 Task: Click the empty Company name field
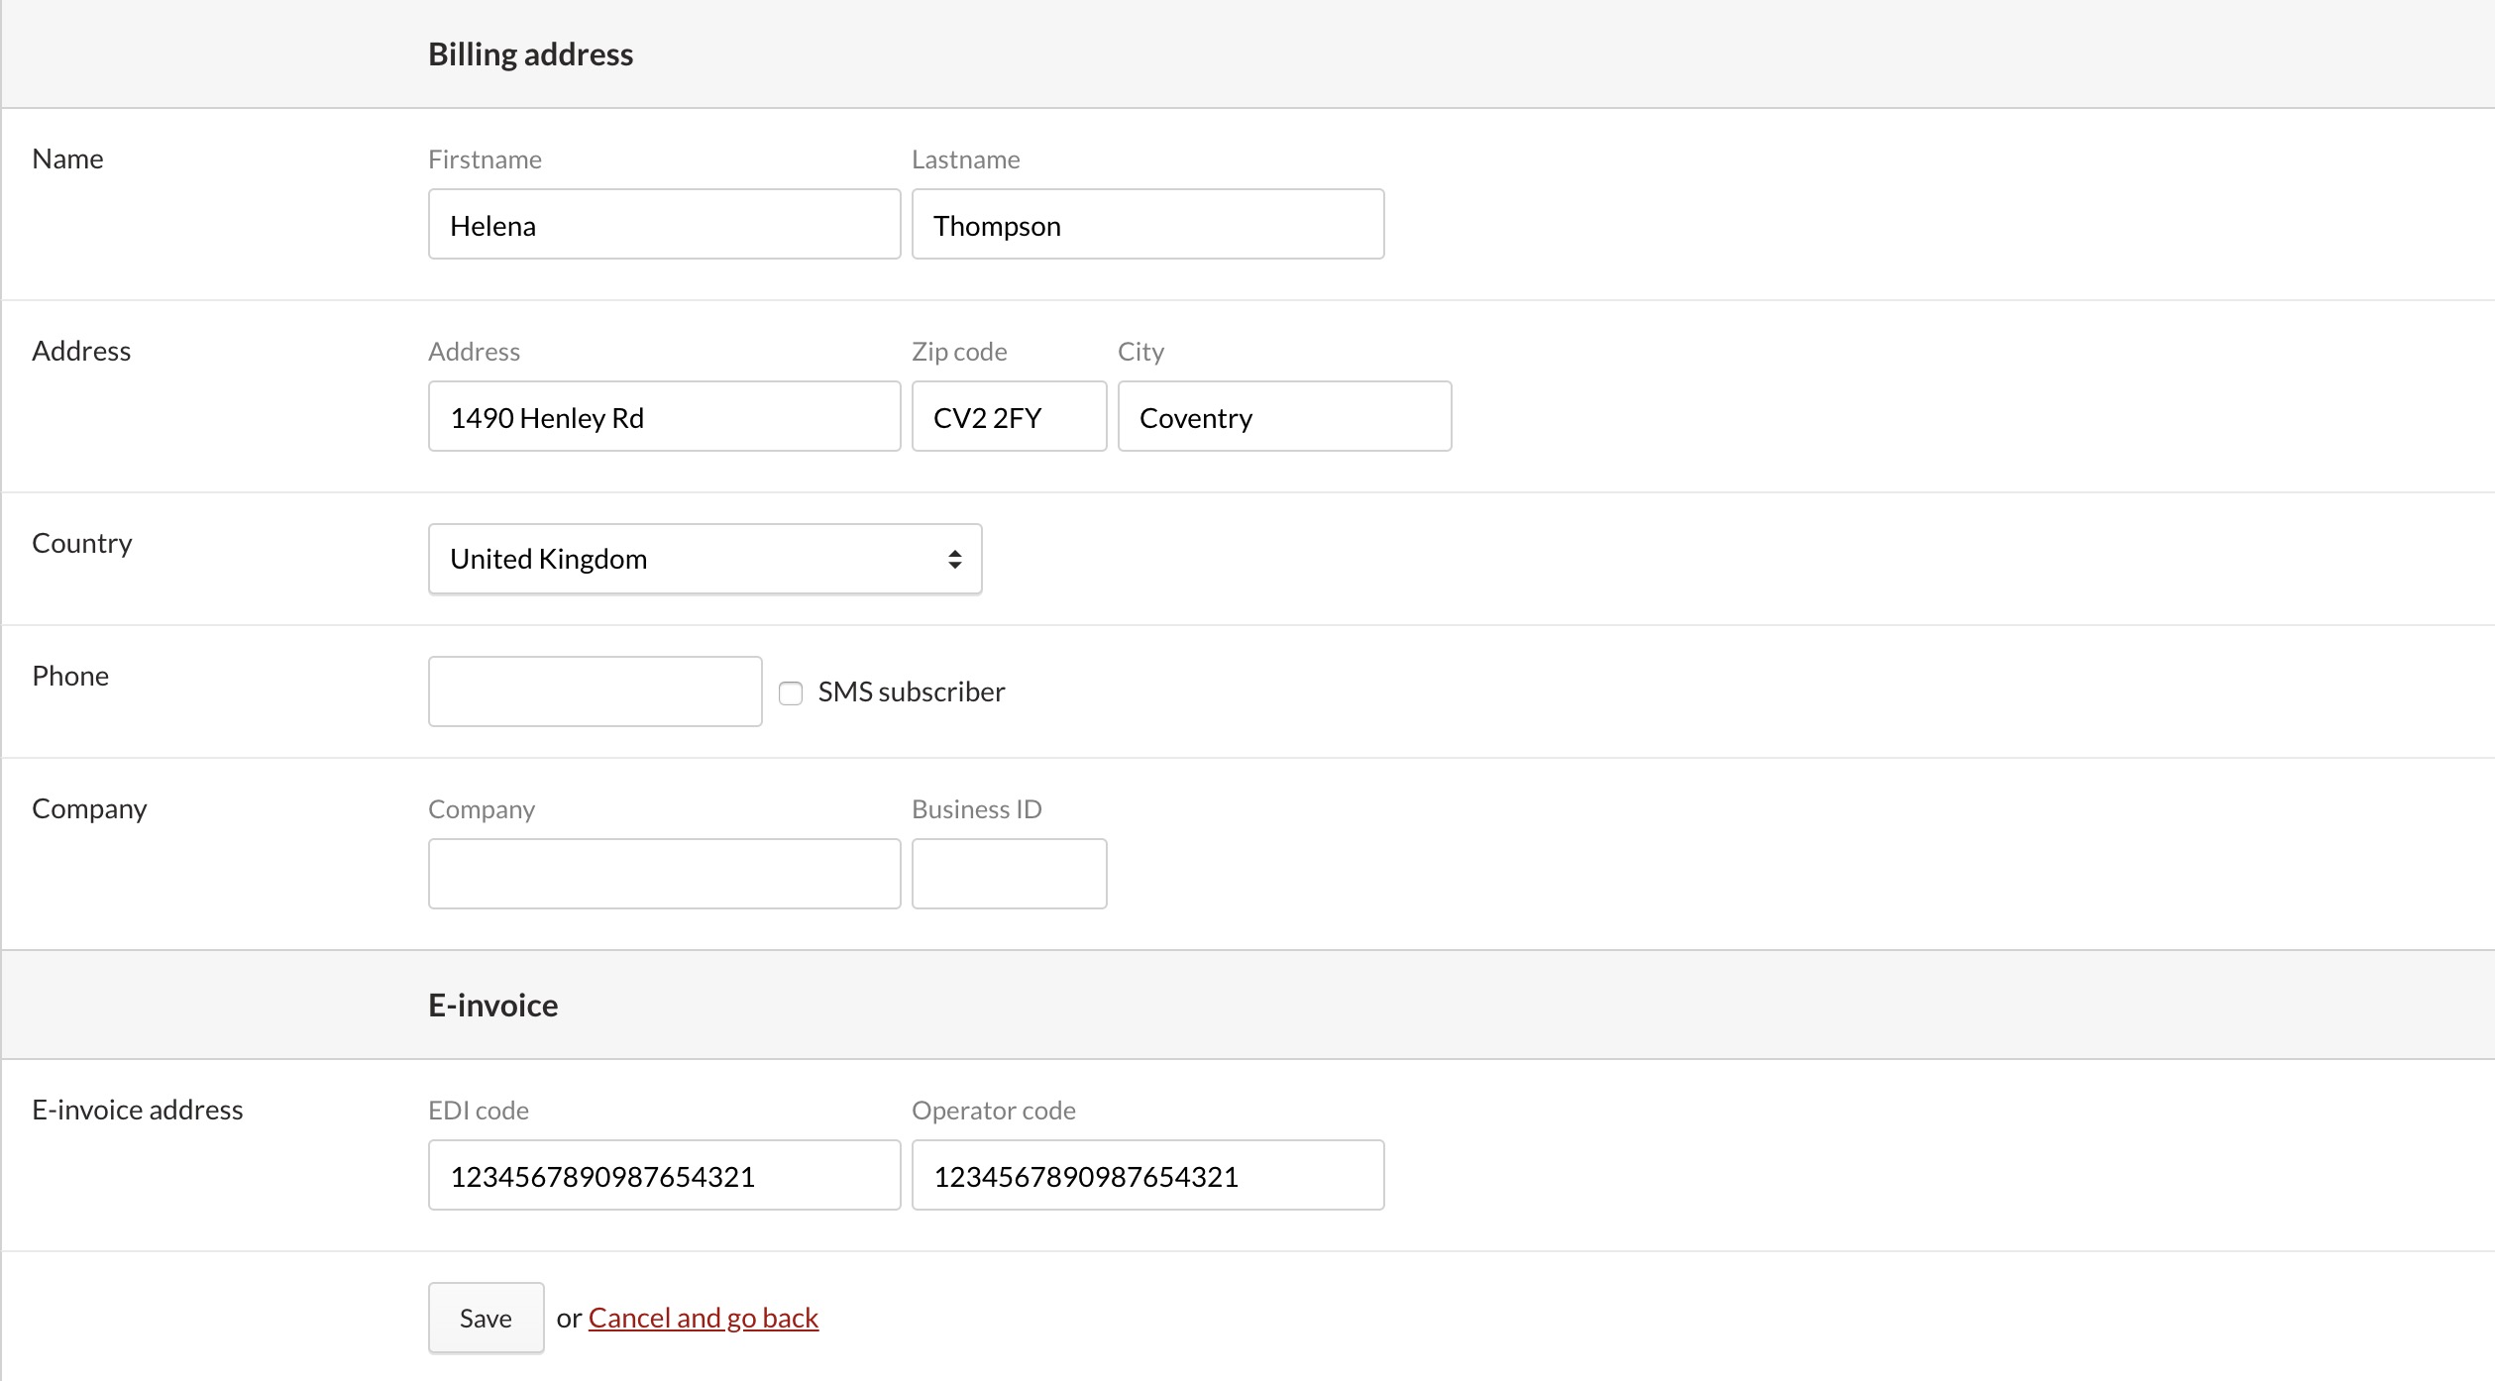click(x=664, y=874)
